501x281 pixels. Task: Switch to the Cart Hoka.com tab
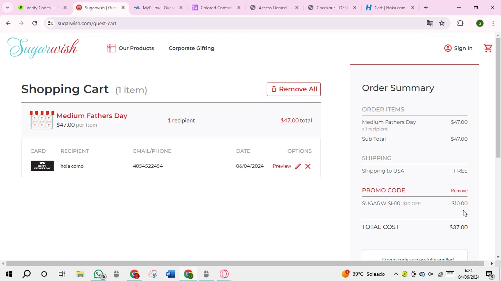coord(390,7)
